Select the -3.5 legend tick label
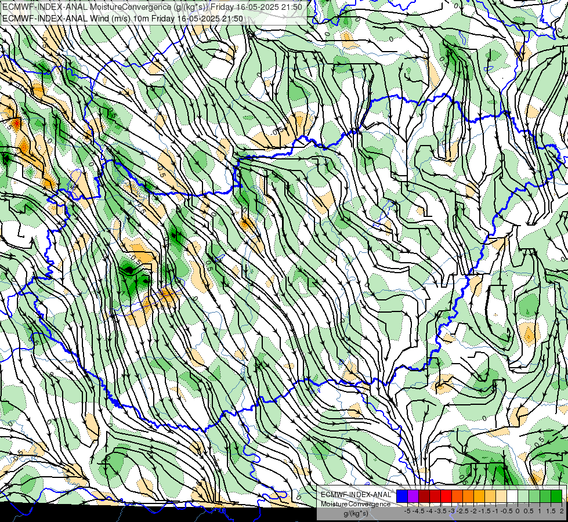The width and height of the screenshot is (568, 522). 440,511
